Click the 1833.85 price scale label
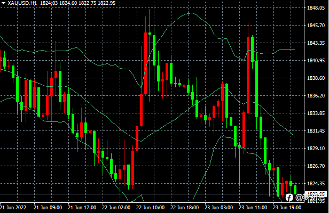The image size is (329, 213). click(316, 113)
